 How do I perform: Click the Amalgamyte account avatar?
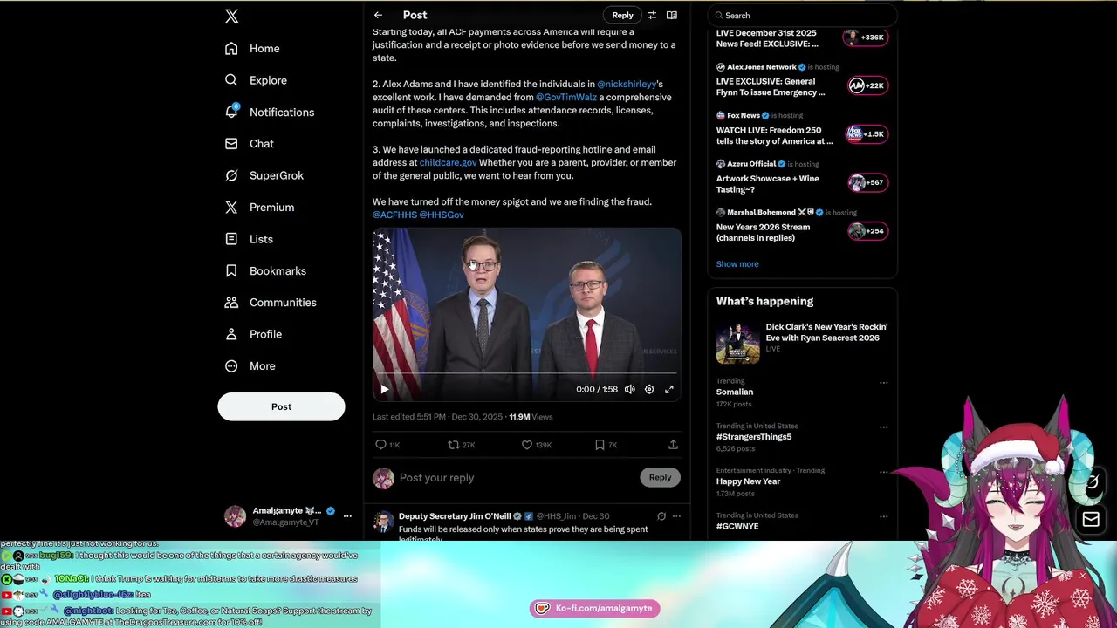tap(235, 516)
